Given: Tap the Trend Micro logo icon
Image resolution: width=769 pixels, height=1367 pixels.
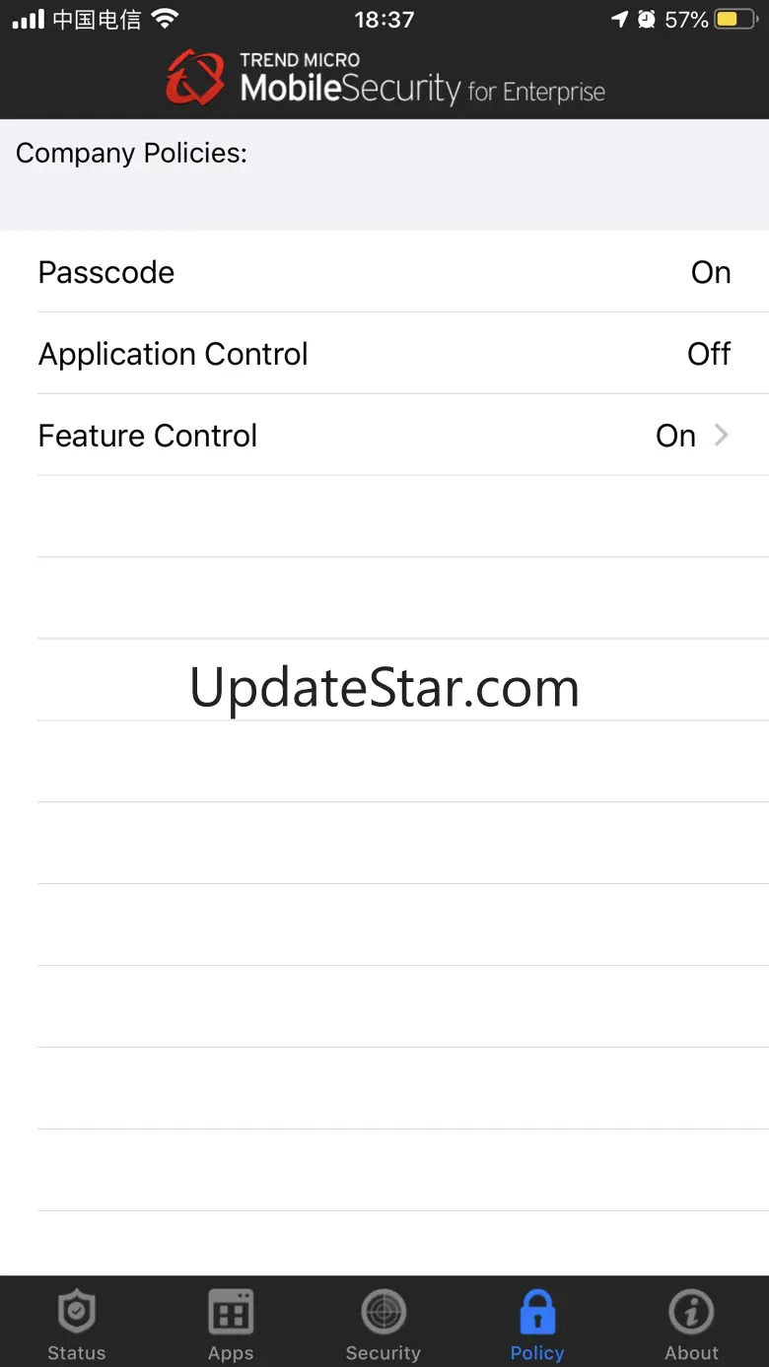Looking at the screenshot, I should (x=195, y=78).
